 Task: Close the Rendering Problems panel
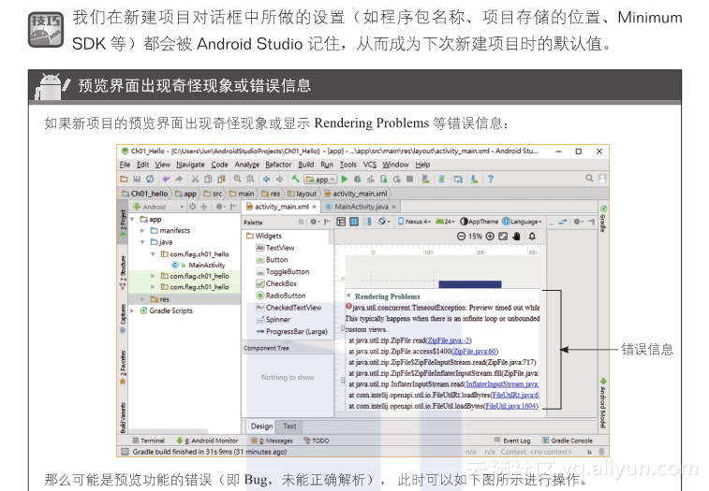pyautogui.click(x=348, y=296)
